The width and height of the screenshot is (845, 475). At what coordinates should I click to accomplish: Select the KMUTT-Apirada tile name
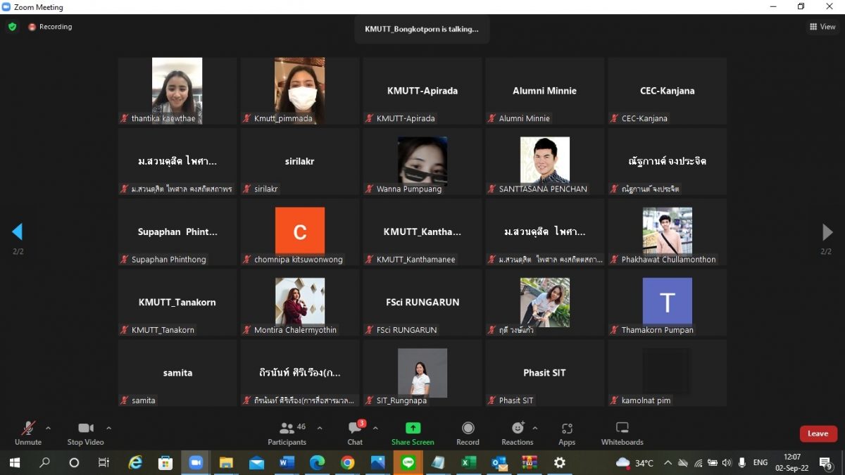[423, 91]
